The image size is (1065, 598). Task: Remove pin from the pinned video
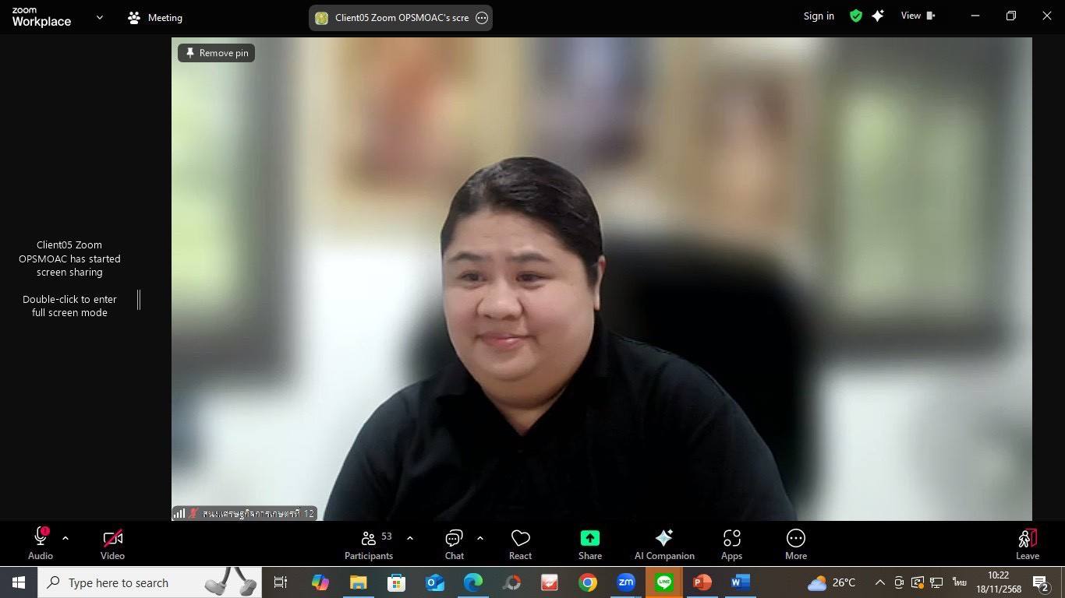pos(217,53)
